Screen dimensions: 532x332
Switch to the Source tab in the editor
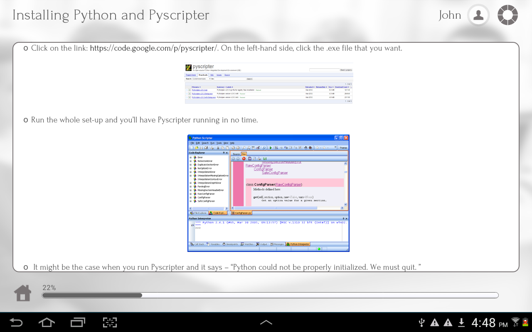[x=236, y=154]
